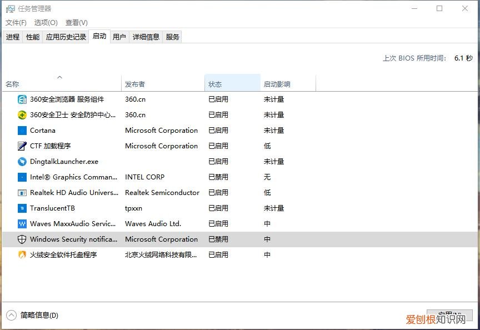This screenshot has width=480, height=330.
Task: Click the 360安全卫士 green plus icon
Action: pos(22,115)
